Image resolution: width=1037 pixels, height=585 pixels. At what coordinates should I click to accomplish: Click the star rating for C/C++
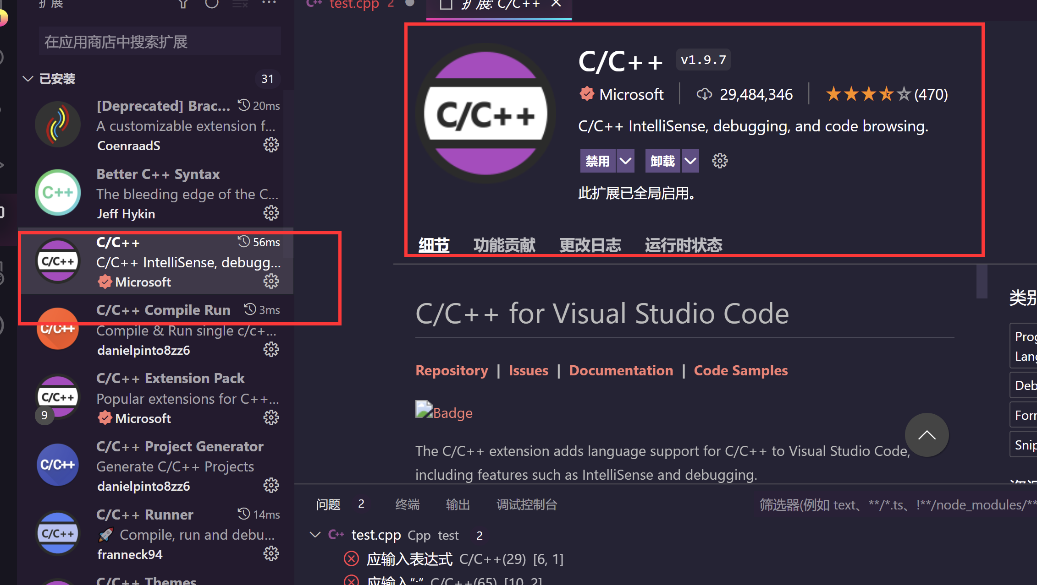coord(867,94)
